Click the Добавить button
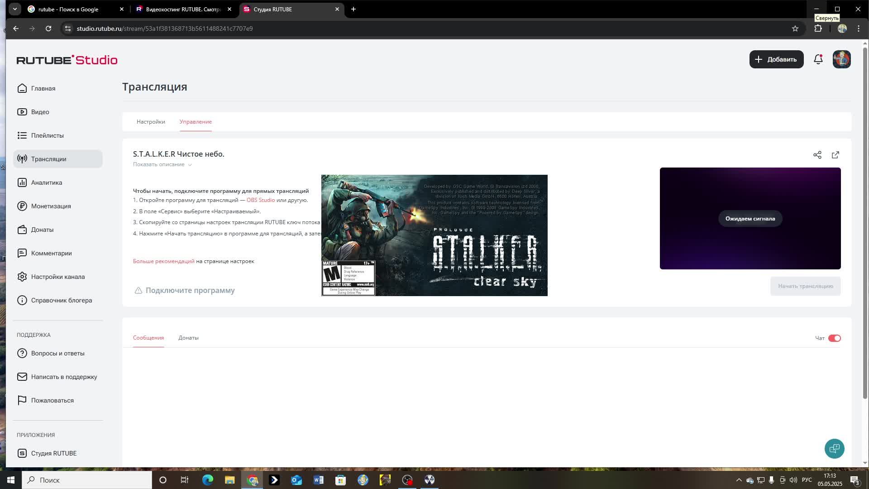 coord(776,59)
